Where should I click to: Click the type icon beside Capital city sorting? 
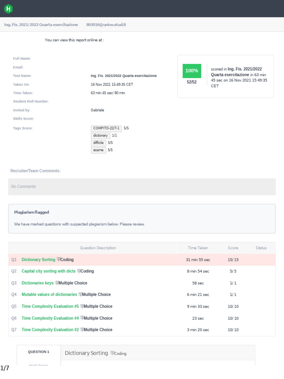pos(79,271)
